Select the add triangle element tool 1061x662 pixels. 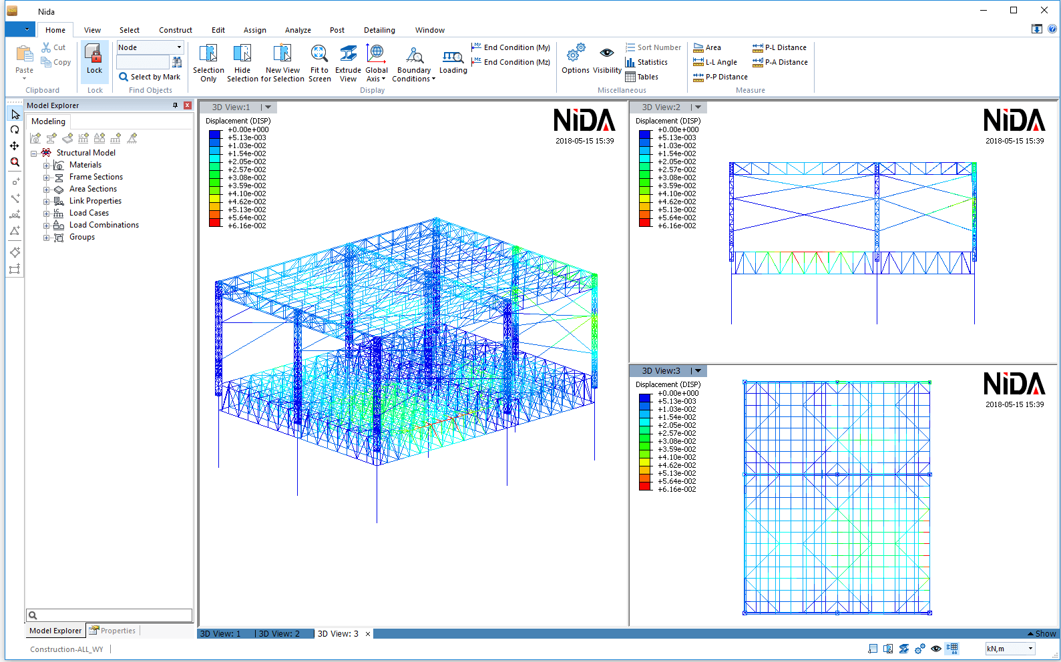point(15,231)
